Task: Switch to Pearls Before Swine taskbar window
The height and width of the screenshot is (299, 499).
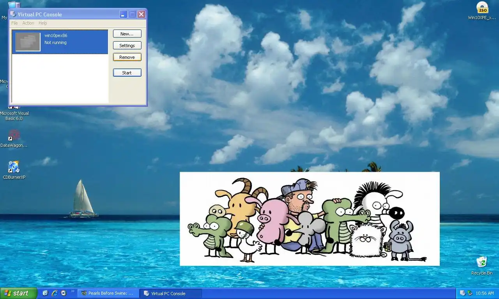Action: (x=109, y=294)
